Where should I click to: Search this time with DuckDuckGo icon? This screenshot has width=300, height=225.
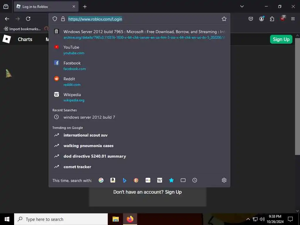pyautogui.click(x=136, y=180)
